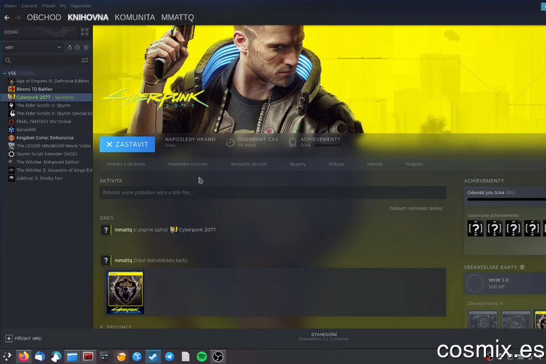Screen dimensions: 546x364
Task: Launch Firefox from the taskbar
Action: click(23, 356)
